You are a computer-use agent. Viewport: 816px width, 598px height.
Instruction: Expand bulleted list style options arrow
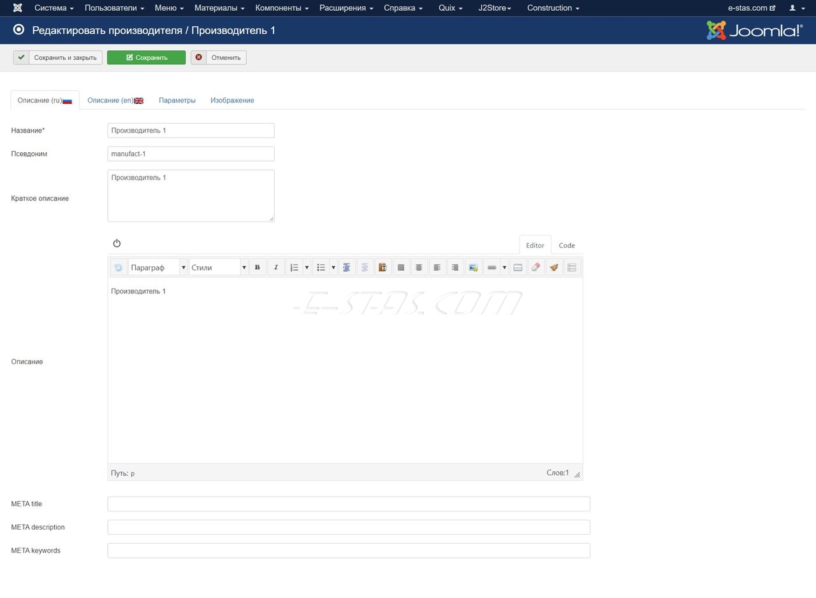tap(333, 267)
